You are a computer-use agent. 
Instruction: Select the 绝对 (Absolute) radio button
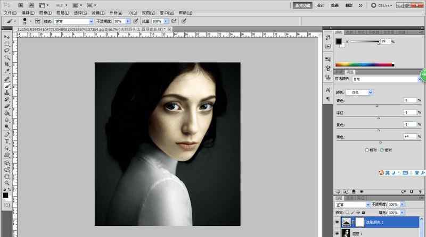382,150
